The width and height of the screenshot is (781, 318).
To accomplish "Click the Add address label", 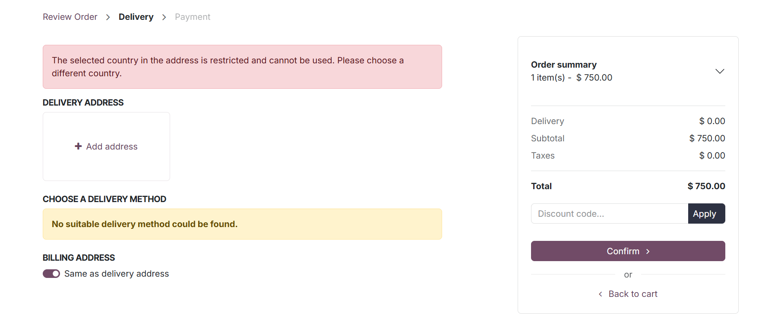I will [x=112, y=147].
